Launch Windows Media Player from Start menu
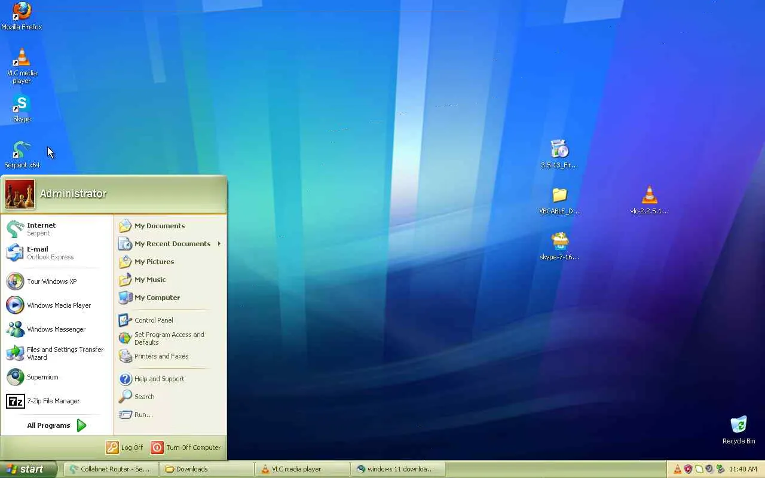 tap(57, 305)
